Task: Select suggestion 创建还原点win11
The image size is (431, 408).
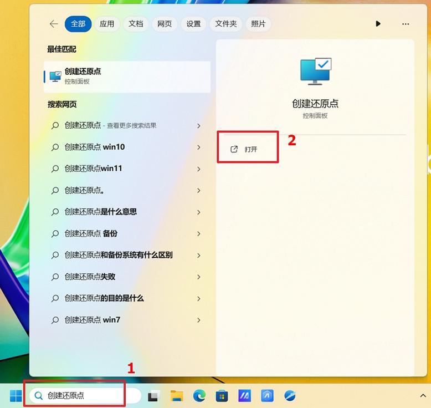Action: pyautogui.click(x=126, y=169)
